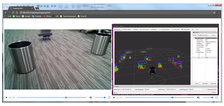224x106 pixels.
Task: Close the mapping.html tab
Action: [32, 8]
